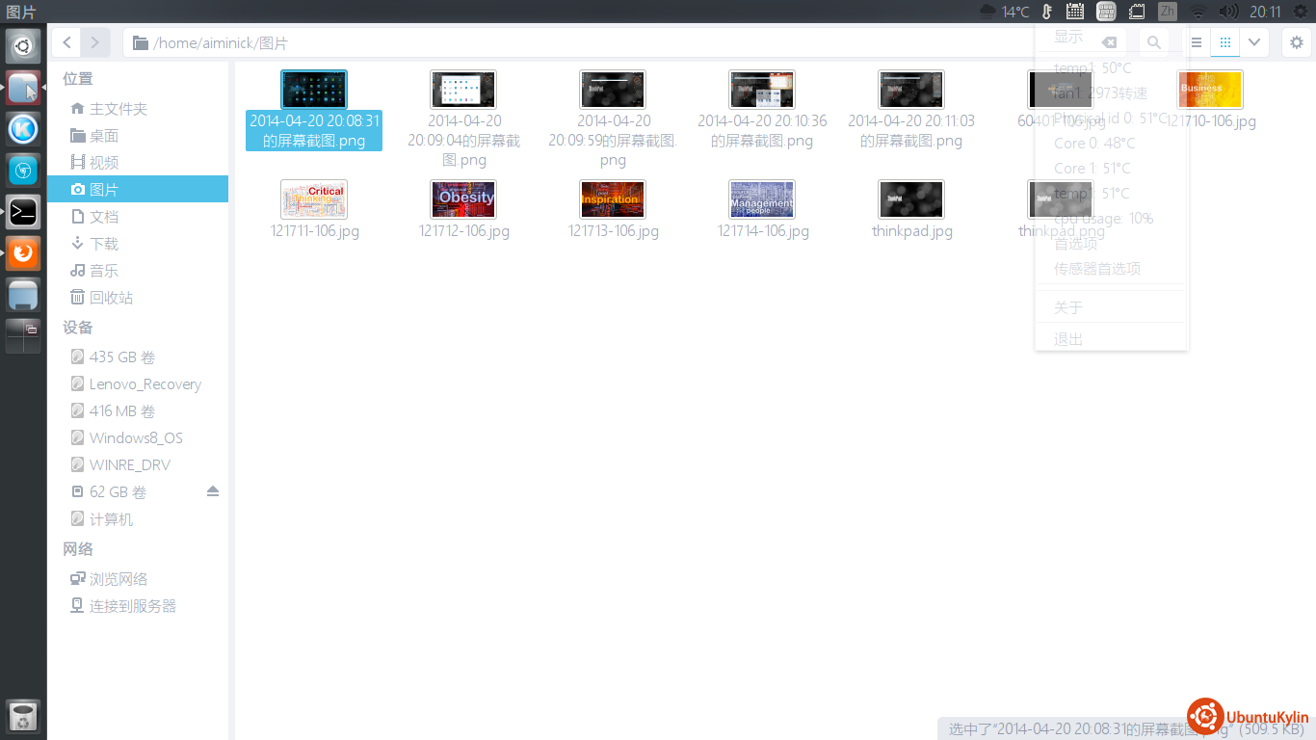The image size is (1316, 740).
Task: Toggle the Zh input method indicator
Action: tap(1167, 12)
